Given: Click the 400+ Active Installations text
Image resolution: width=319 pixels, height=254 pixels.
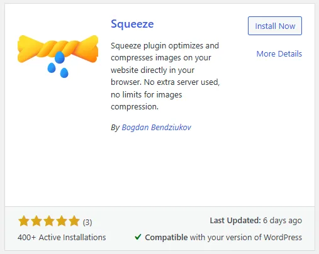Looking at the screenshot, I should pyautogui.click(x=62, y=238).
